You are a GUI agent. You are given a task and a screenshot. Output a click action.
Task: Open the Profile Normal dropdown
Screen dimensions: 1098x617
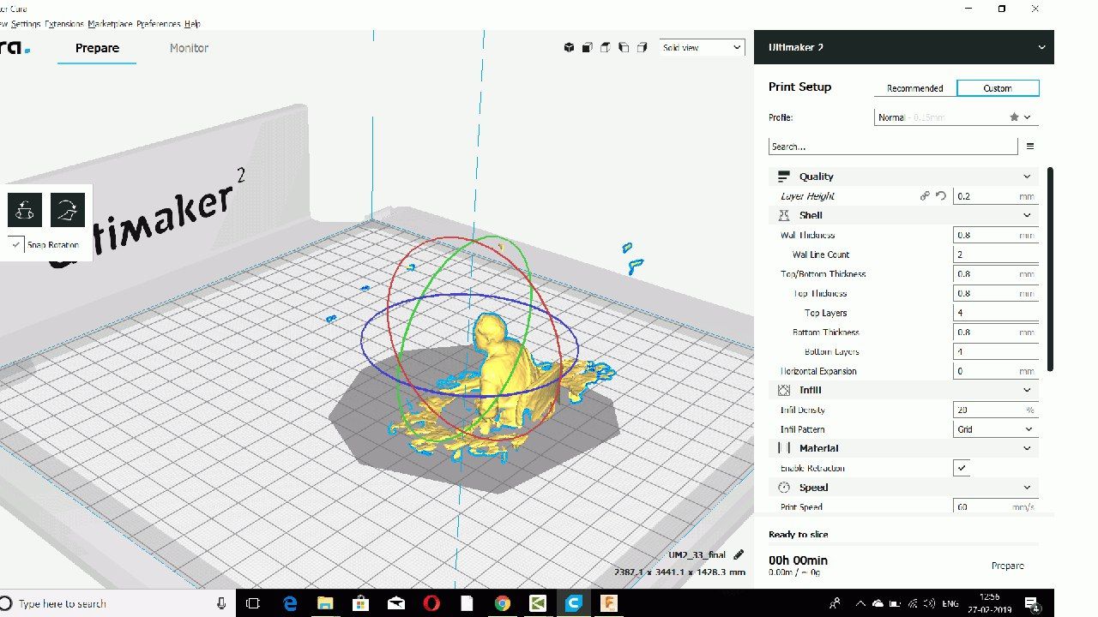pos(957,117)
